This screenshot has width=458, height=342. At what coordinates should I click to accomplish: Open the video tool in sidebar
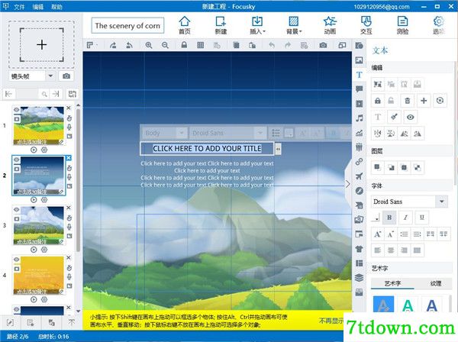pos(360,104)
